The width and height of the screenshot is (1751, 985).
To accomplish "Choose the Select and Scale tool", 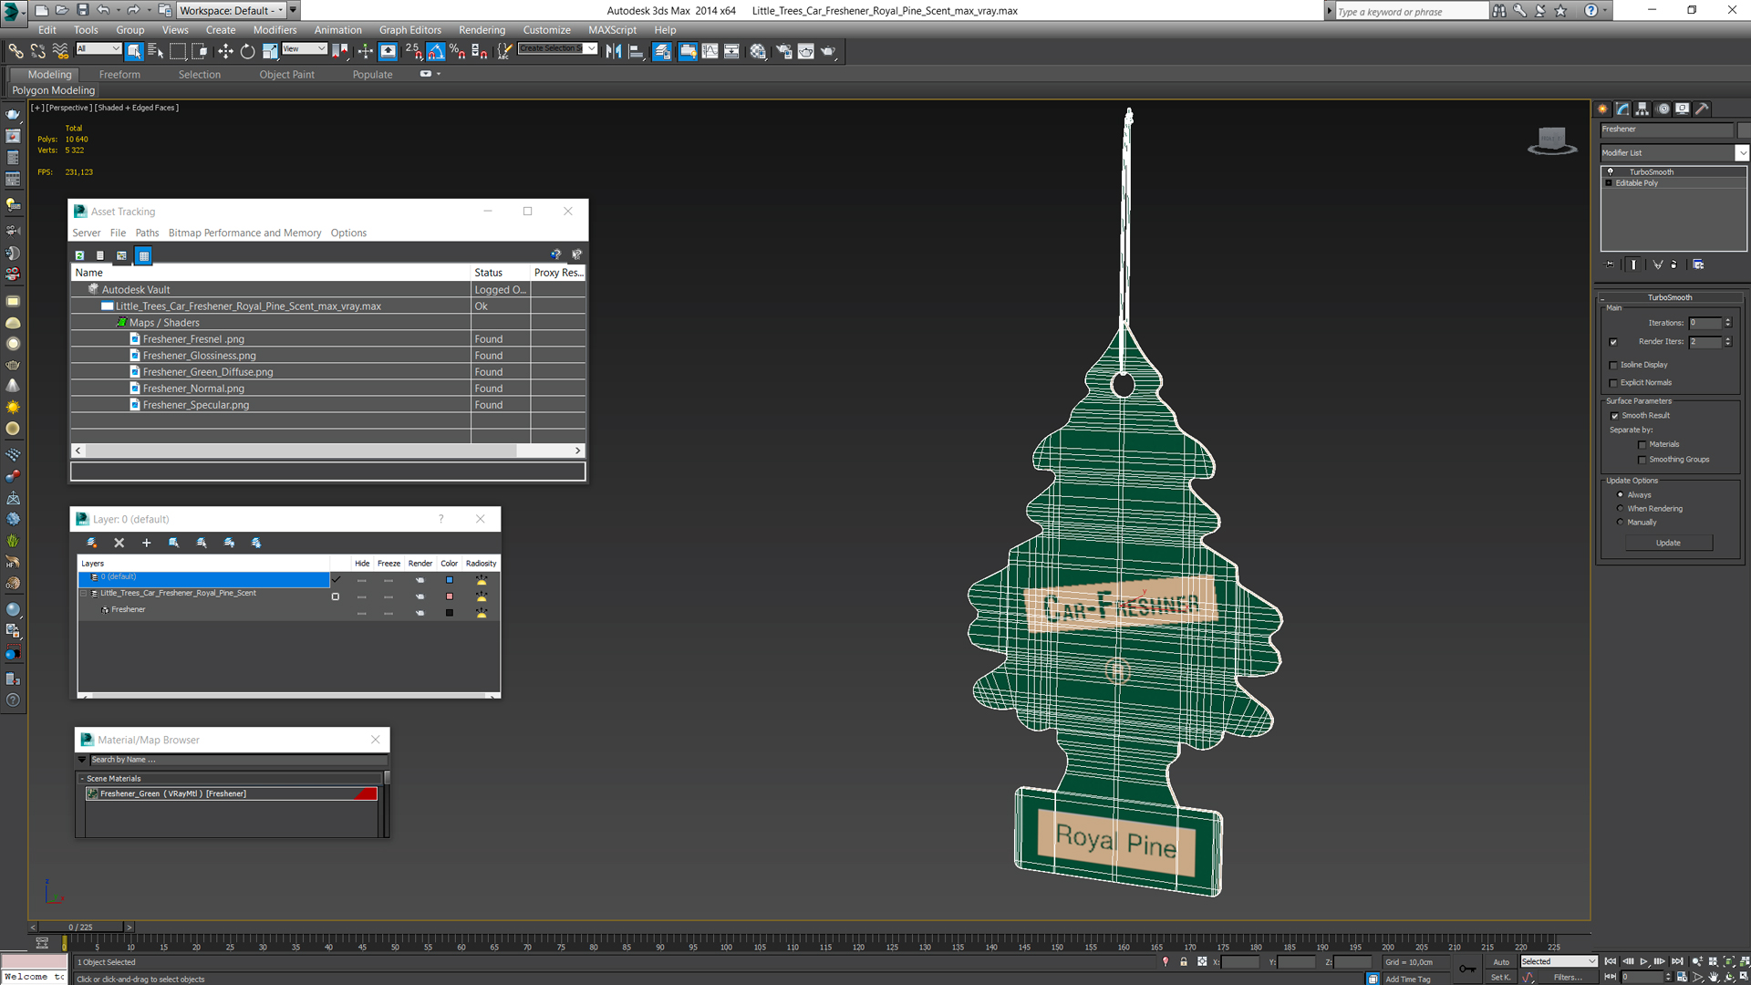I will pyautogui.click(x=270, y=51).
